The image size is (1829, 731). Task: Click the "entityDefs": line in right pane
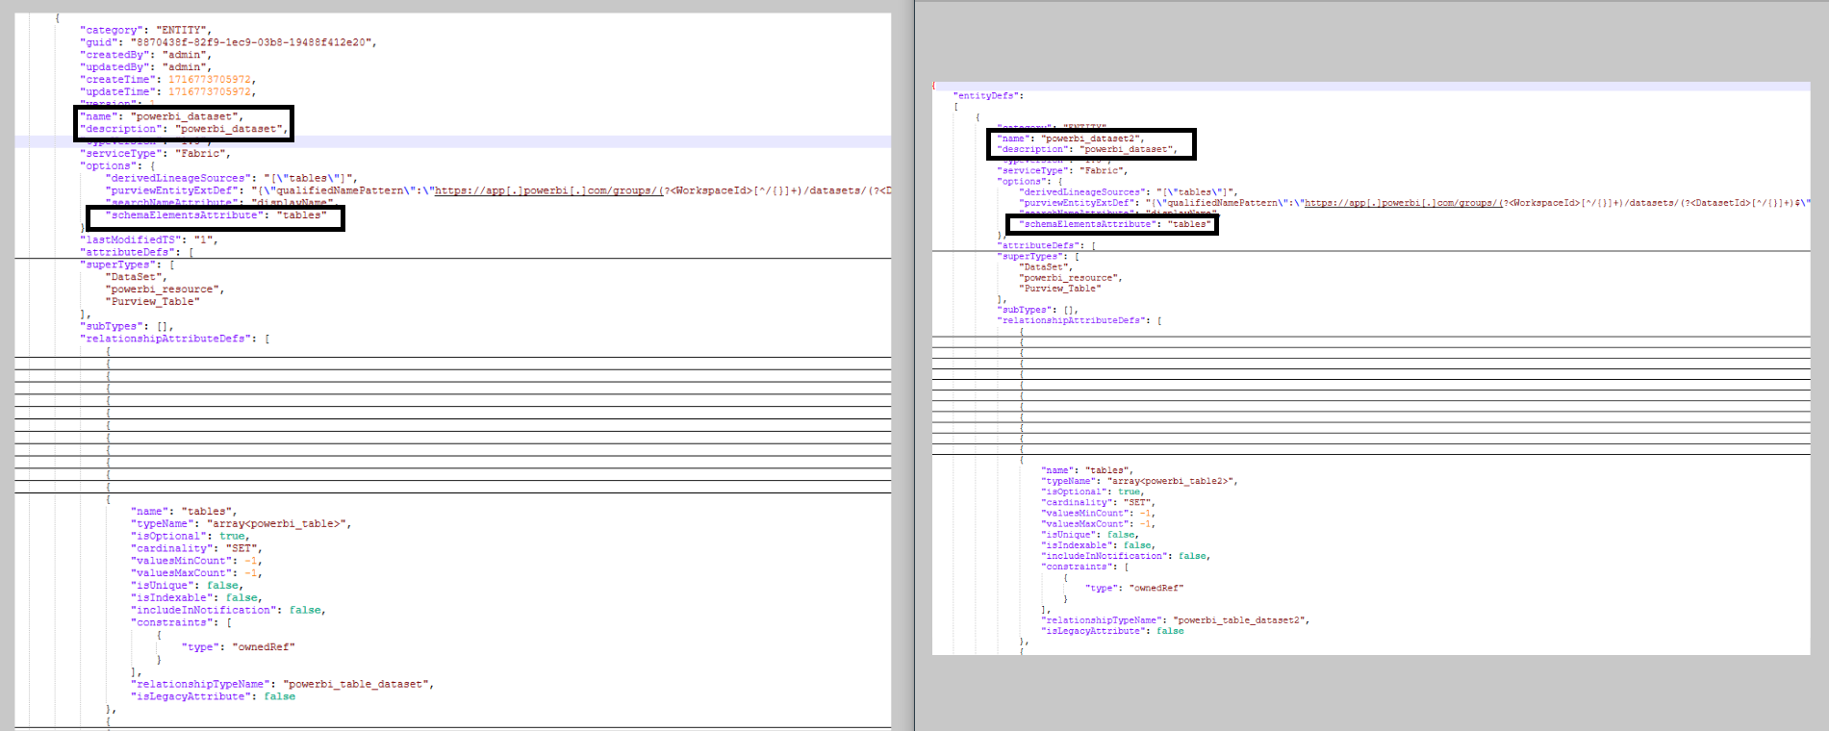tap(988, 96)
